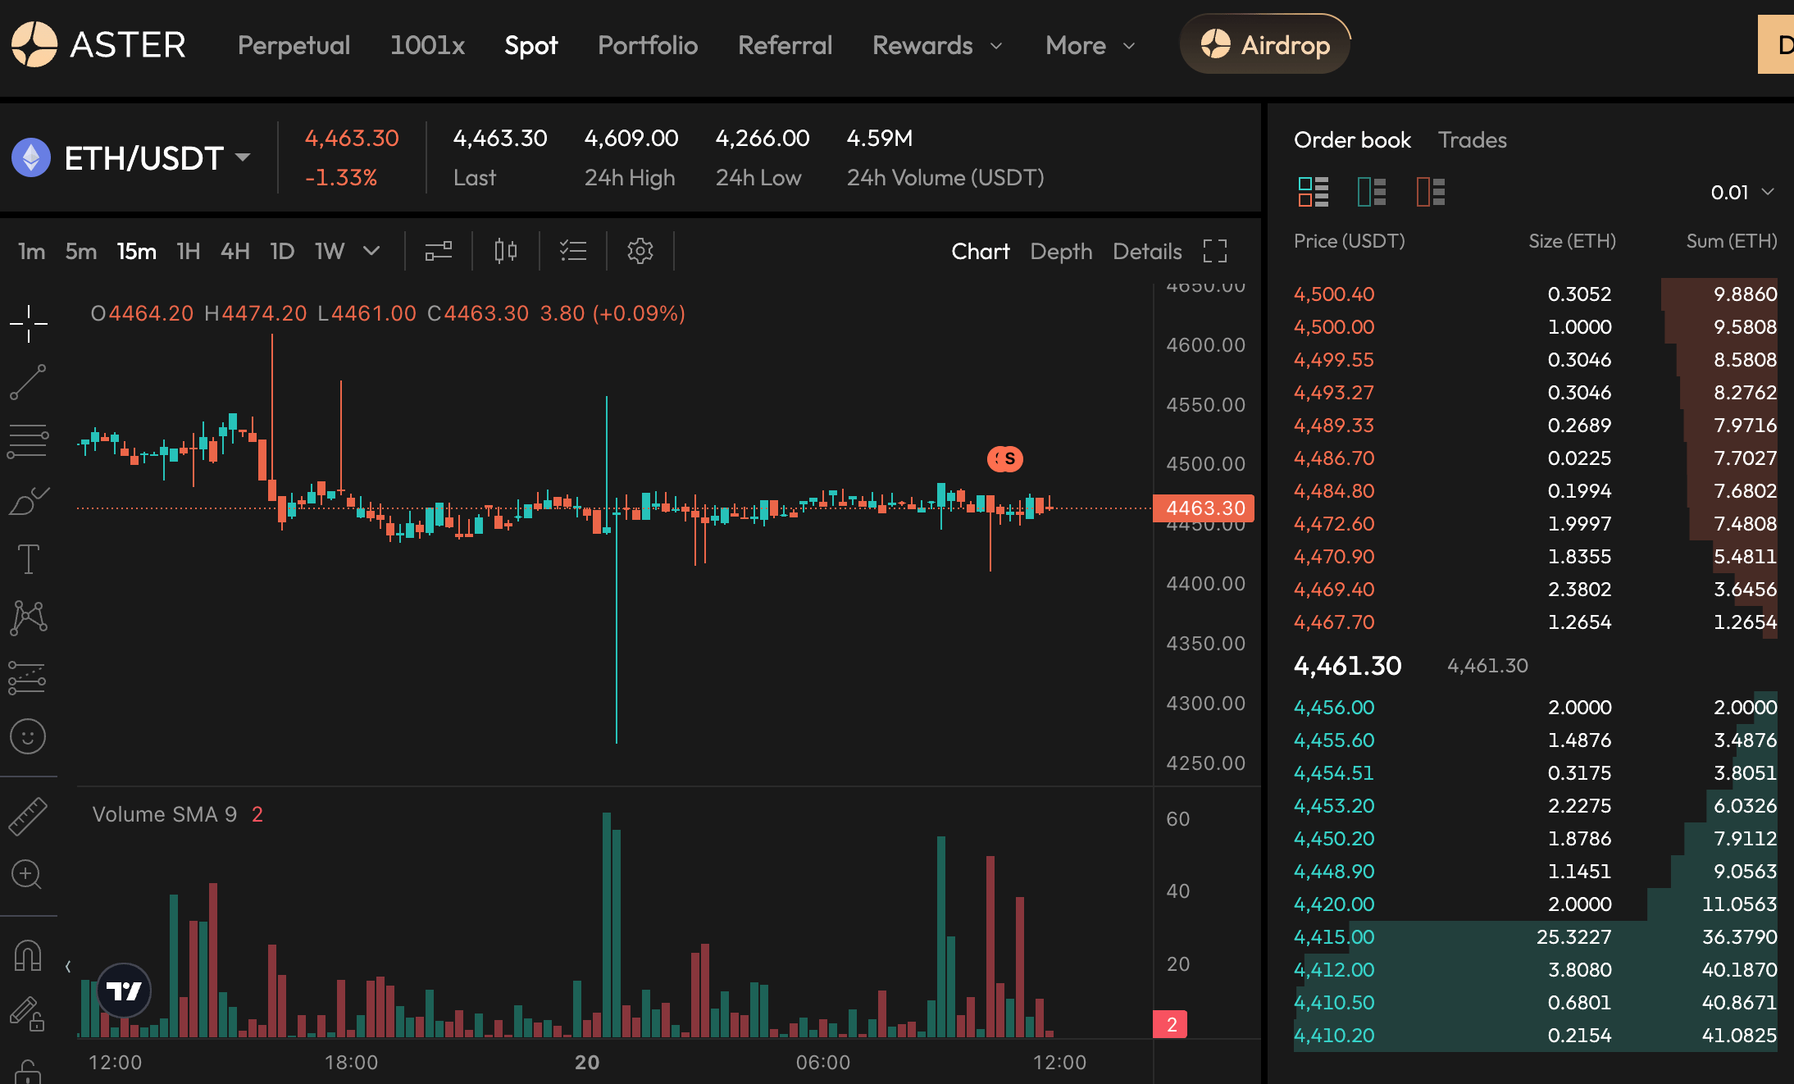The image size is (1794, 1084).
Task: Toggle fullscreen chart mode
Action: (1215, 251)
